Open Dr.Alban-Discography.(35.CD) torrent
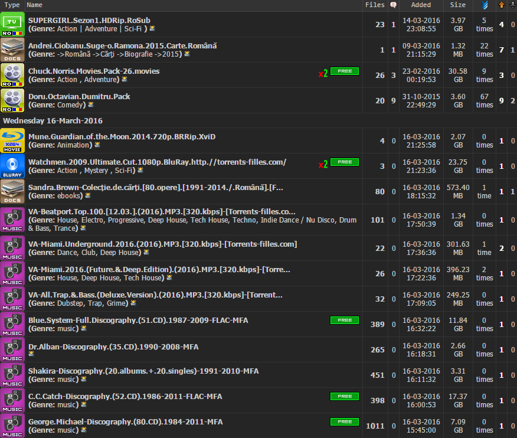Viewport: 517px width, 438px height. [113, 347]
